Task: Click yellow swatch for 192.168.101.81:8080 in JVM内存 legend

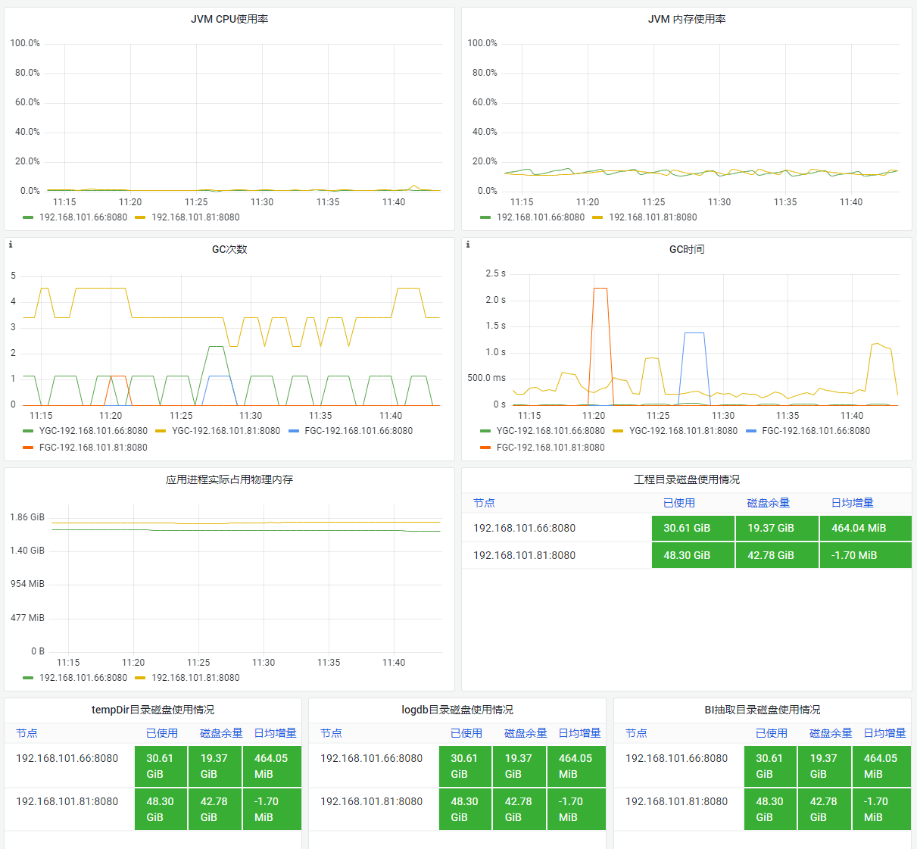Action: coord(597,217)
